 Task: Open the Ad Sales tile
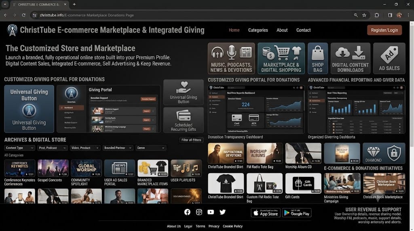[x=389, y=58]
